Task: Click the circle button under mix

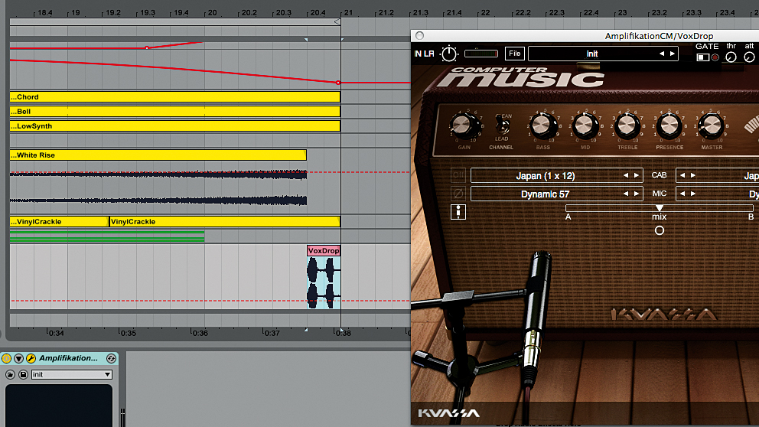Action: point(660,231)
